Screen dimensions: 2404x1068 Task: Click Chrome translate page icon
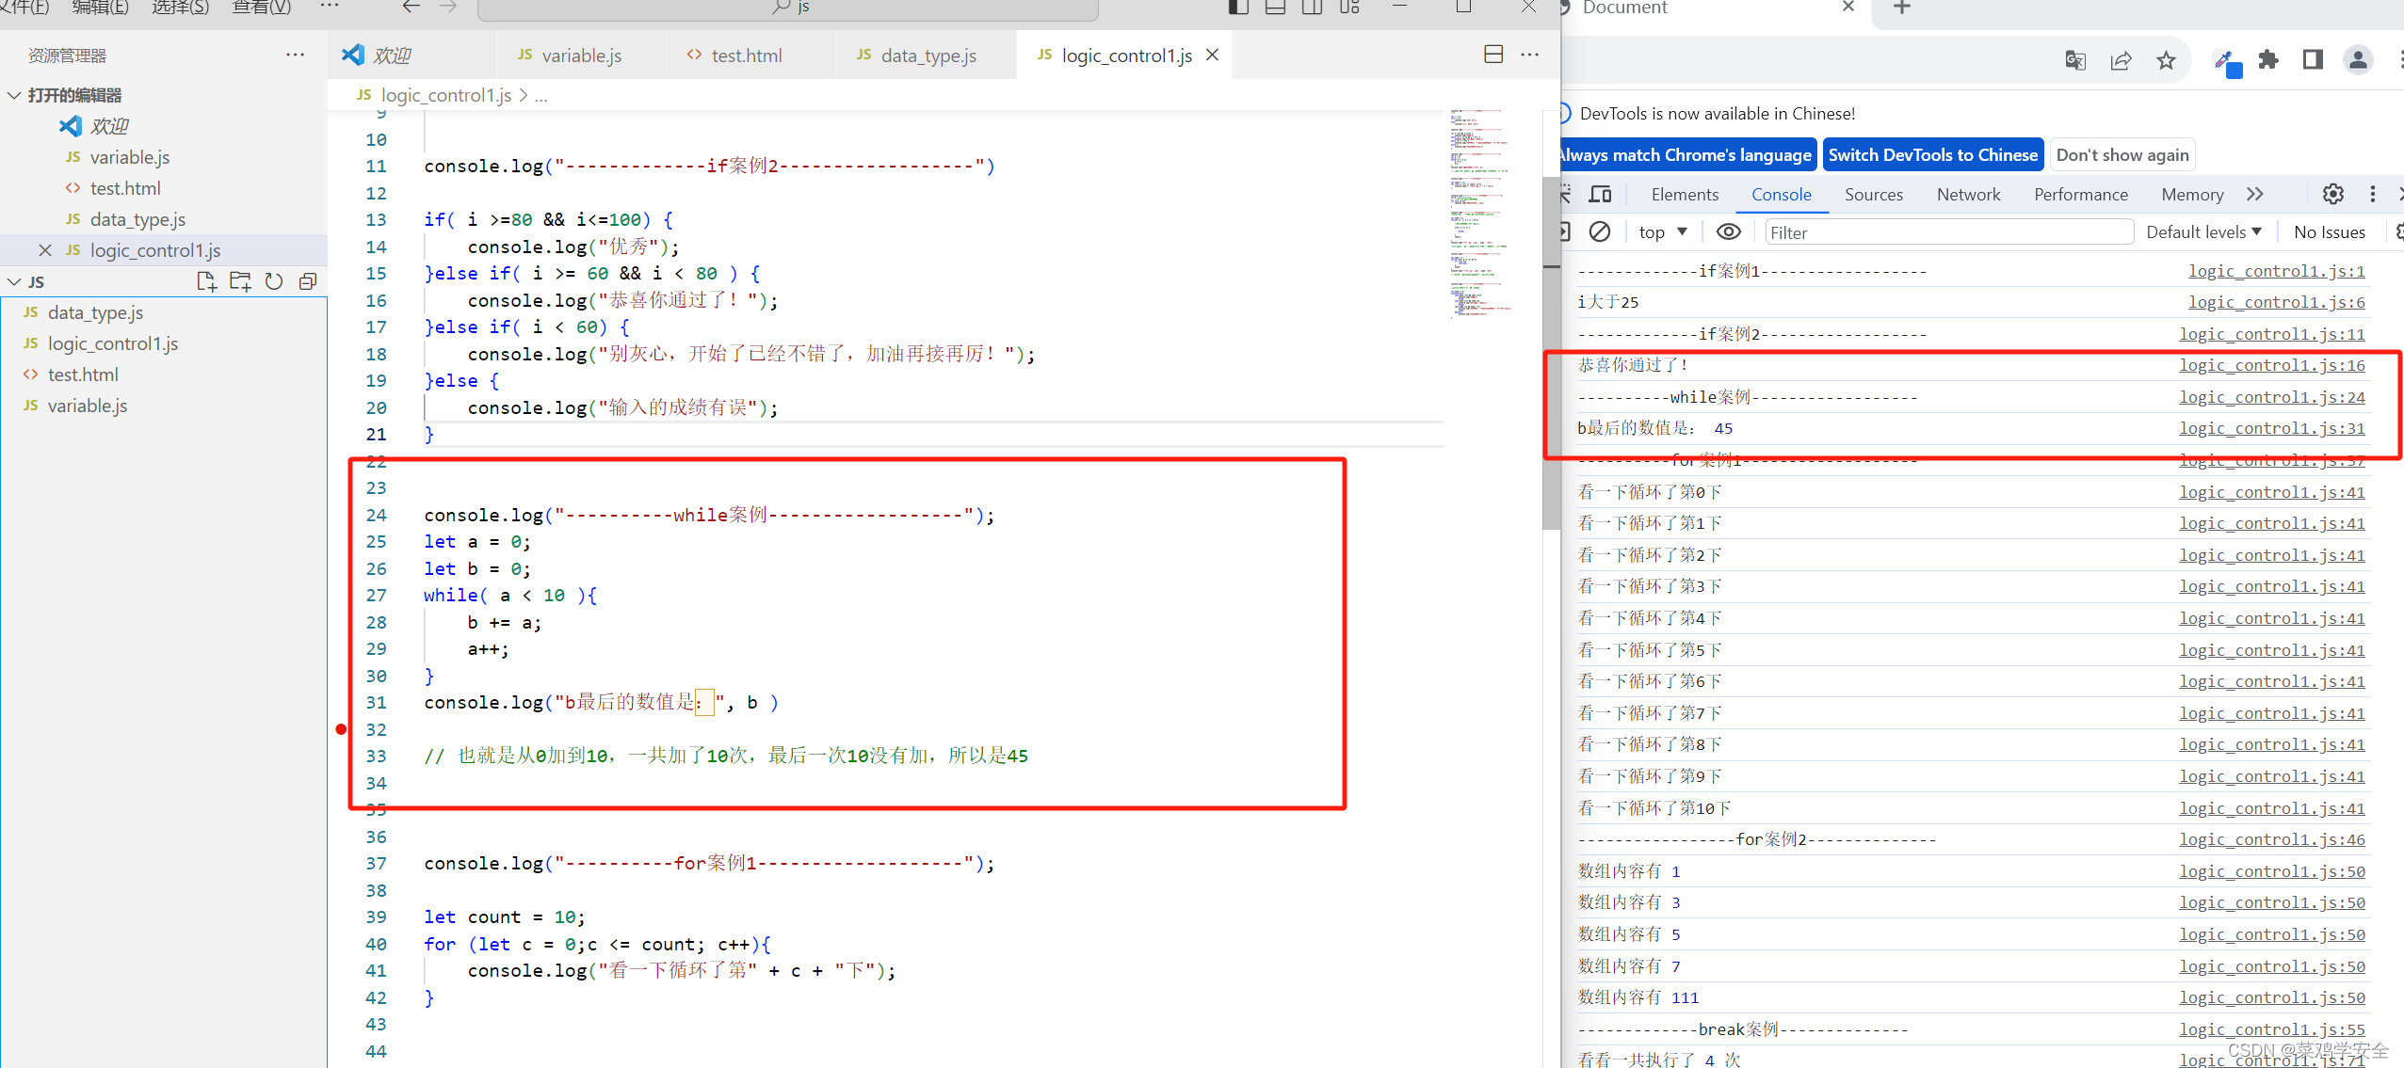(x=2075, y=60)
